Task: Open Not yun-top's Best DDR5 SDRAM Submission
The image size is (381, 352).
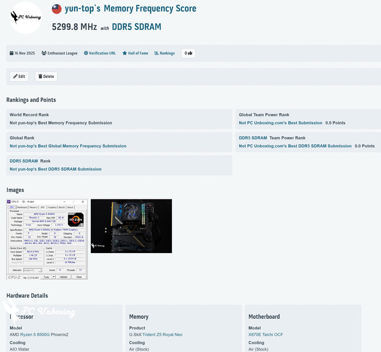Action: pyautogui.click(x=56, y=169)
